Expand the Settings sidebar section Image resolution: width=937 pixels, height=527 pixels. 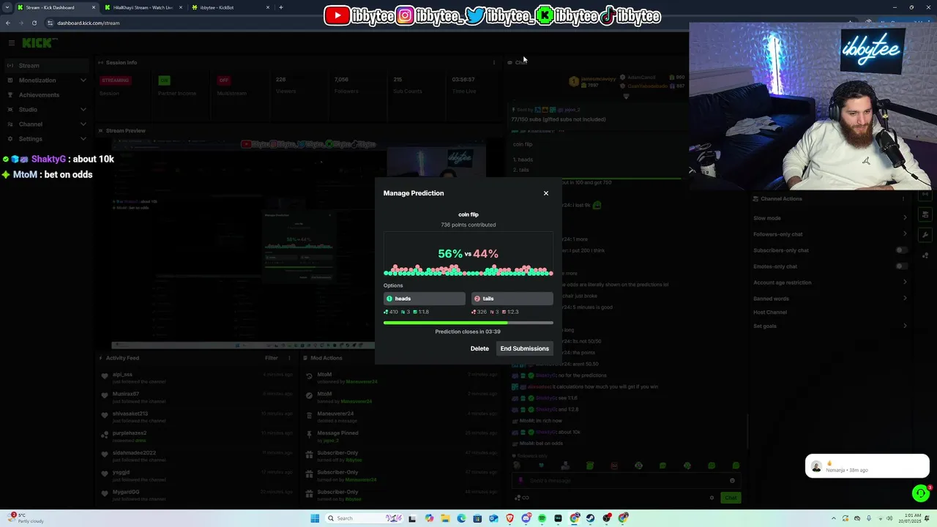coord(45,139)
